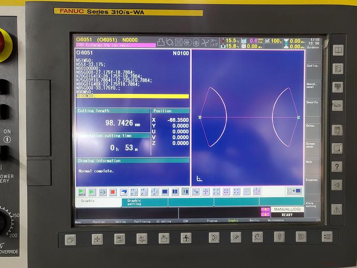Push the round power ON button

tap(7, 139)
